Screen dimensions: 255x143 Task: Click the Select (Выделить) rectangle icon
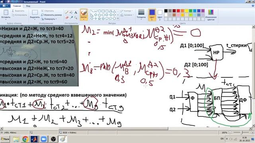35,12
